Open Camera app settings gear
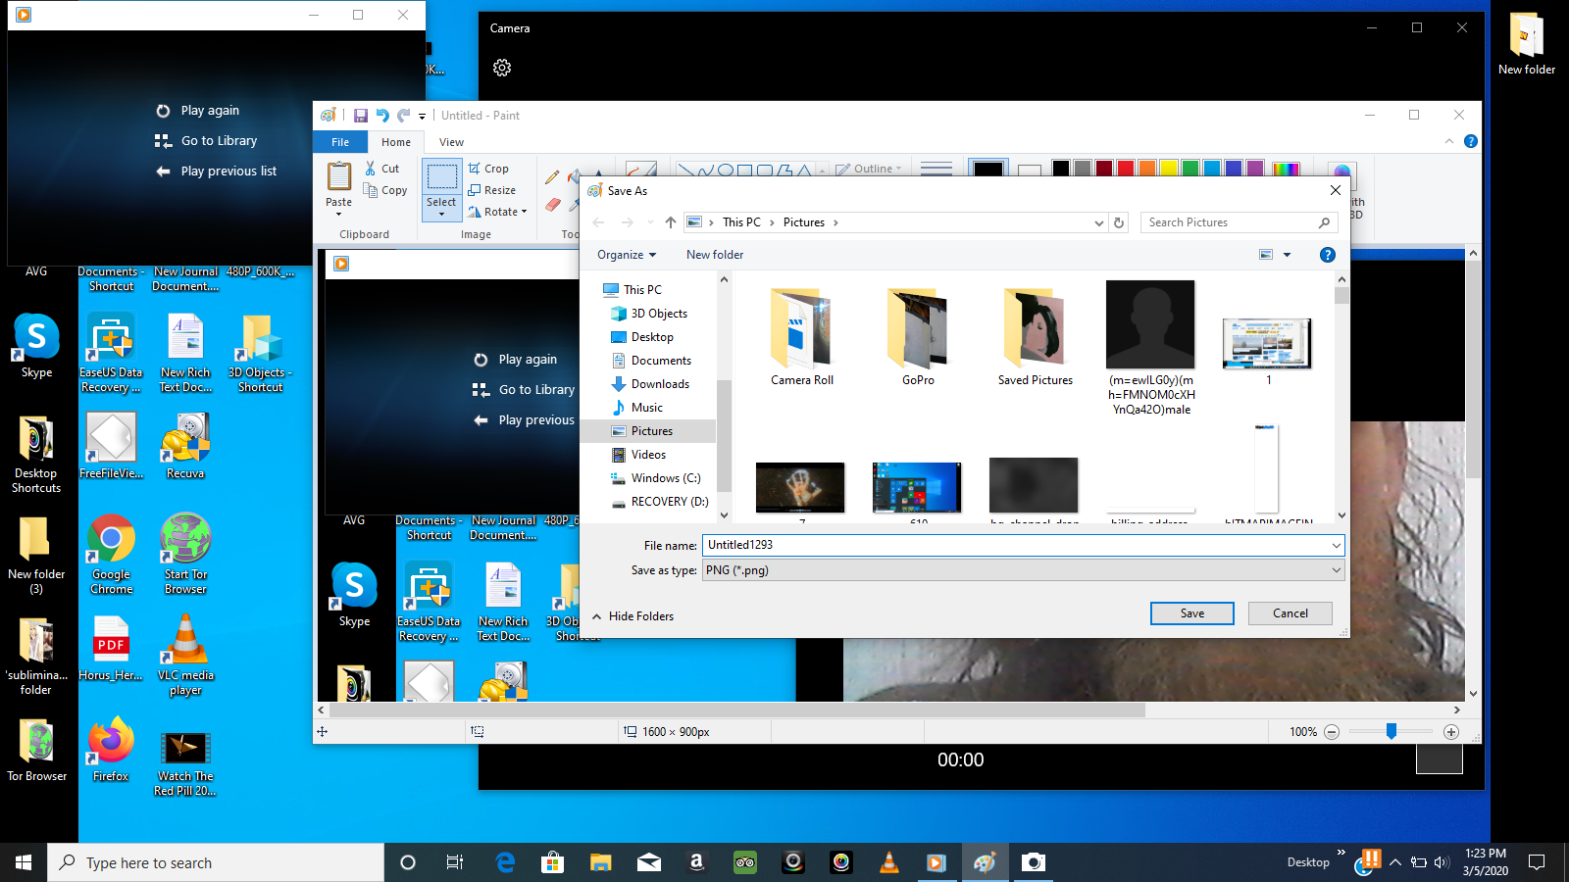Screen dimensions: 1569x882 pyautogui.click(x=502, y=68)
